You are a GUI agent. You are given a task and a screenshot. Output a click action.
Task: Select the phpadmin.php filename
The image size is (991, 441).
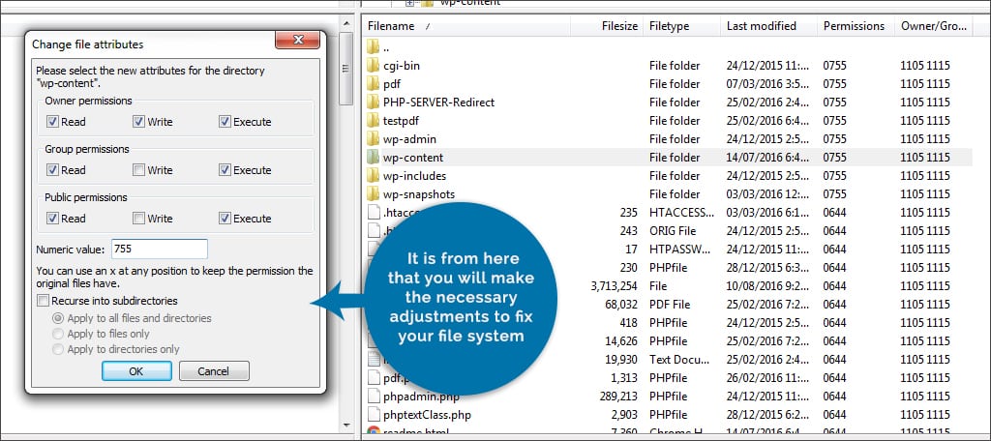[421, 397]
